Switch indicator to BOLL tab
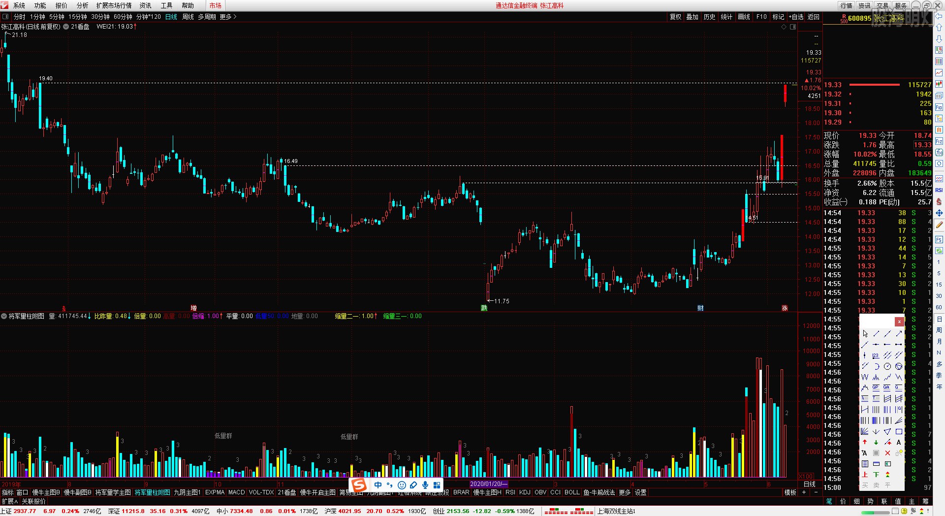Screen dimensions: 945x516 (x=572, y=492)
